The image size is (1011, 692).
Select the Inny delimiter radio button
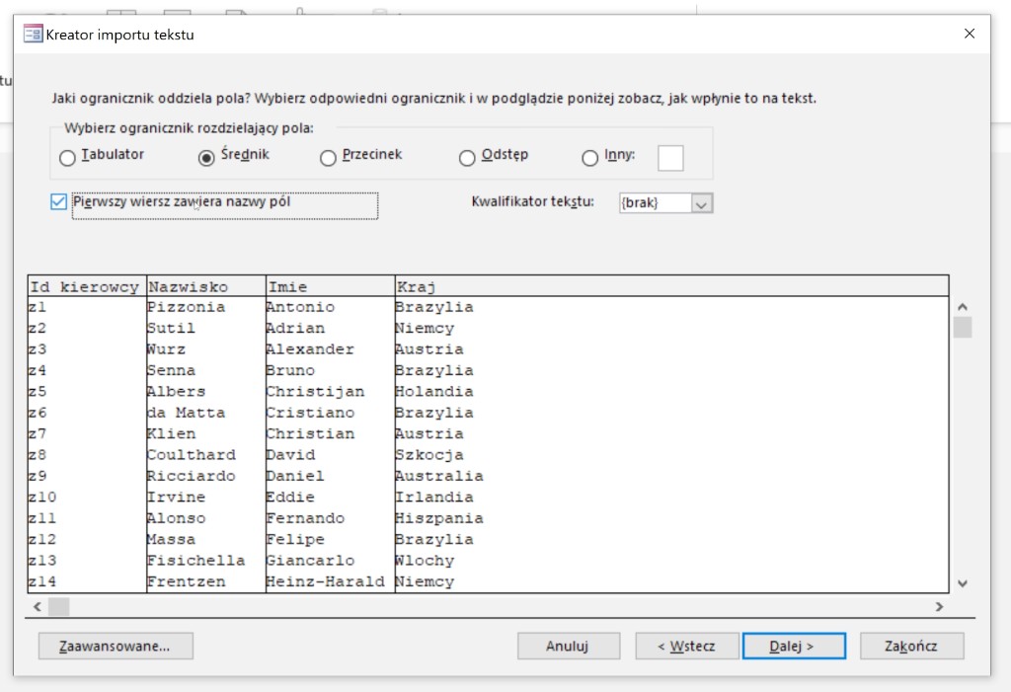[589, 157]
